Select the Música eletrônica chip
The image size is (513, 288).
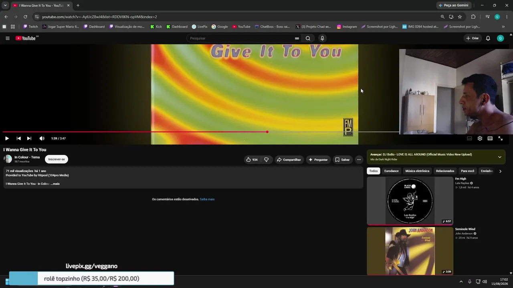[x=417, y=171]
